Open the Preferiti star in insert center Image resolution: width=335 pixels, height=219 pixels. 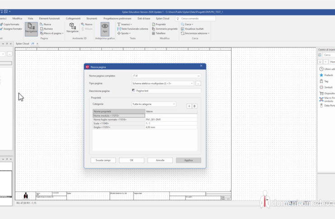tap(321, 75)
